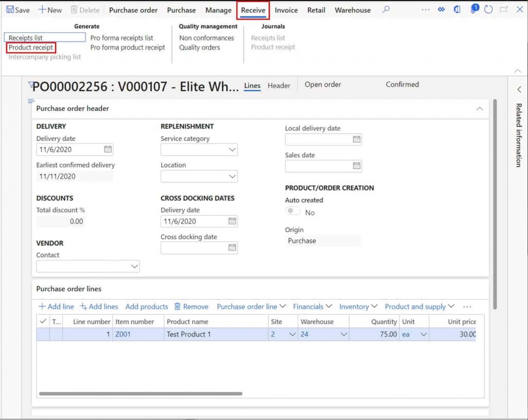
Task: Check the select-all checkbox in purchase order lines
Action: tap(43, 321)
